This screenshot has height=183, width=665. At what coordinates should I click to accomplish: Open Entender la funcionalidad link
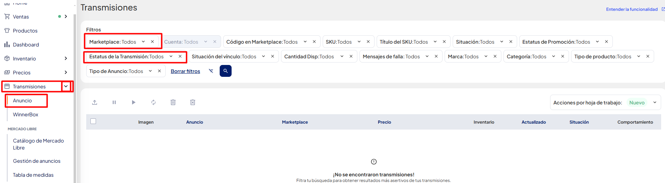pos(632,9)
